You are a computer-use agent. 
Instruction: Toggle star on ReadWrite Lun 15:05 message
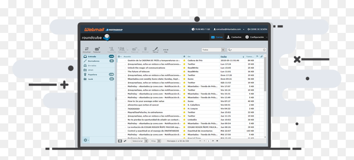pos(184,68)
